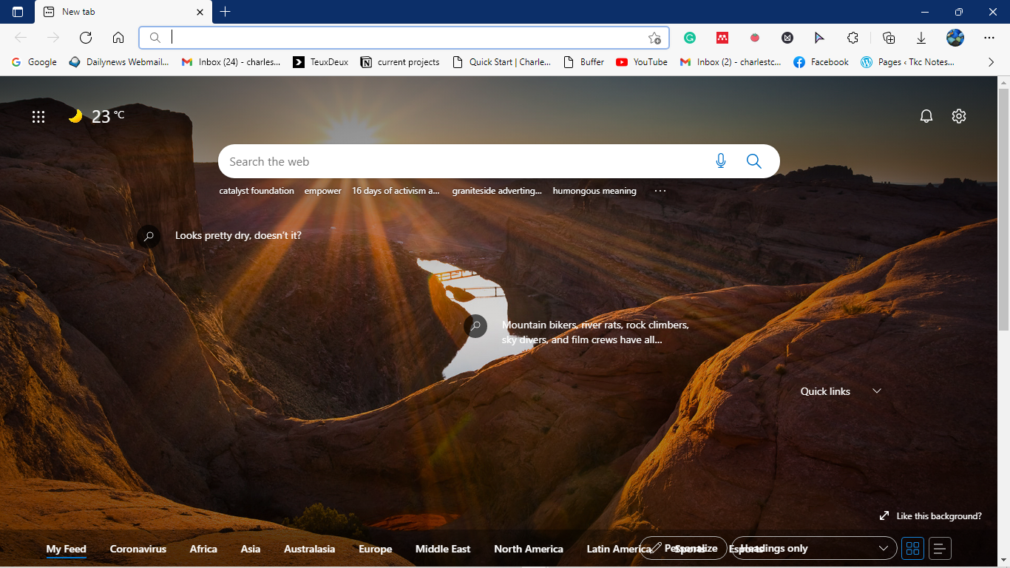The width and height of the screenshot is (1010, 568).
Task: Open Collections in the toolbar
Action: click(x=888, y=37)
